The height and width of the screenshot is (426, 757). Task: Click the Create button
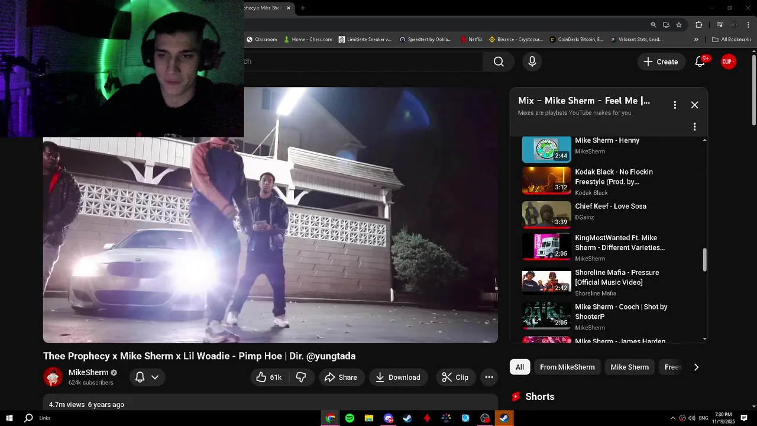(661, 62)
